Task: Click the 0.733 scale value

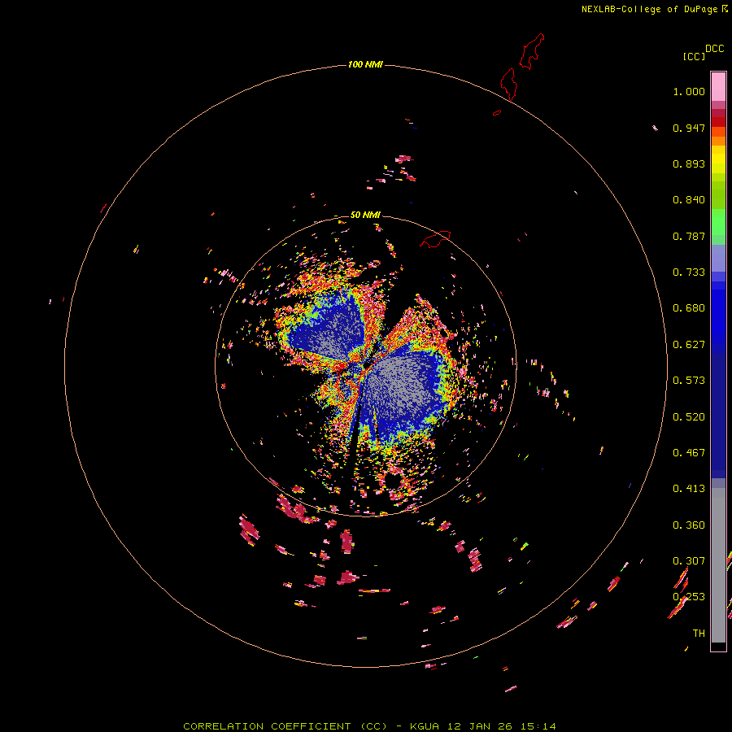Action: click(689, 272)
